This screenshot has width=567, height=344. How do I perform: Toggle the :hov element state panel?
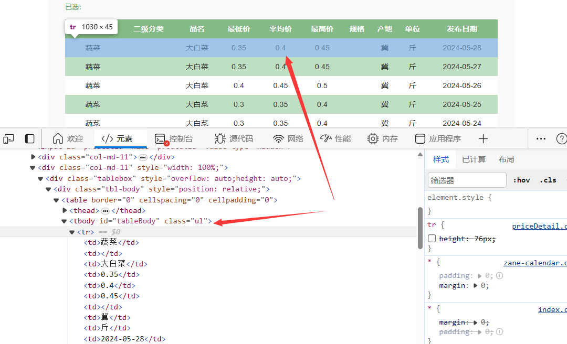pyautogui.click(x=521, y=180)
